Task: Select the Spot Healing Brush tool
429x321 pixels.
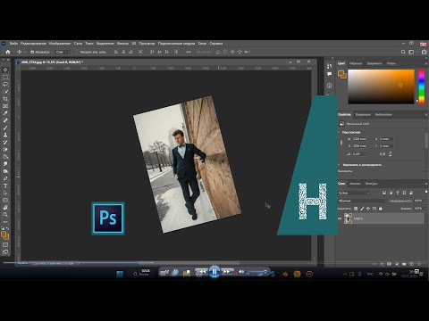Action: pos(5,120)
